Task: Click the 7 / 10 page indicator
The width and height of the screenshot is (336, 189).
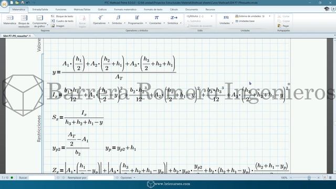Action: click(5, 177)
